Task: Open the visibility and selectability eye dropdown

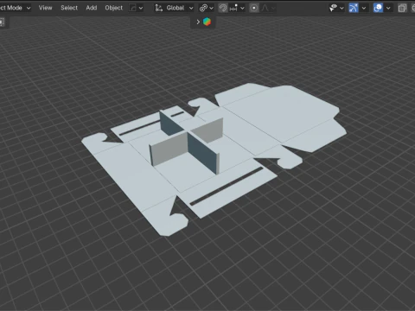Action: tap(336, 8)
